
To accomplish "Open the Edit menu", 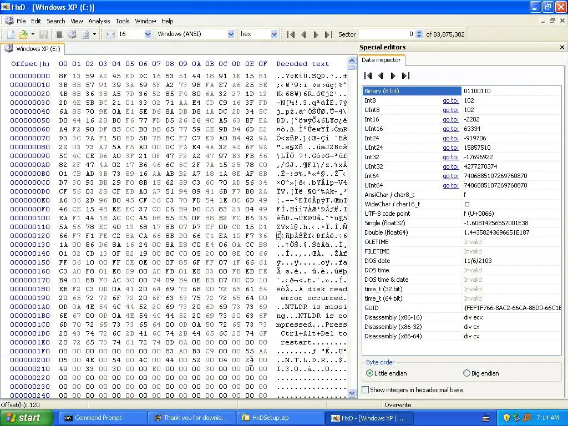I will [x=36, y=21].
